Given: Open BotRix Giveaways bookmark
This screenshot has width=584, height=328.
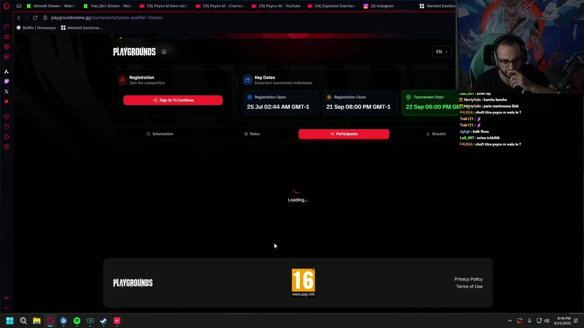Looking at the screenshot, I should pos(36,28).
